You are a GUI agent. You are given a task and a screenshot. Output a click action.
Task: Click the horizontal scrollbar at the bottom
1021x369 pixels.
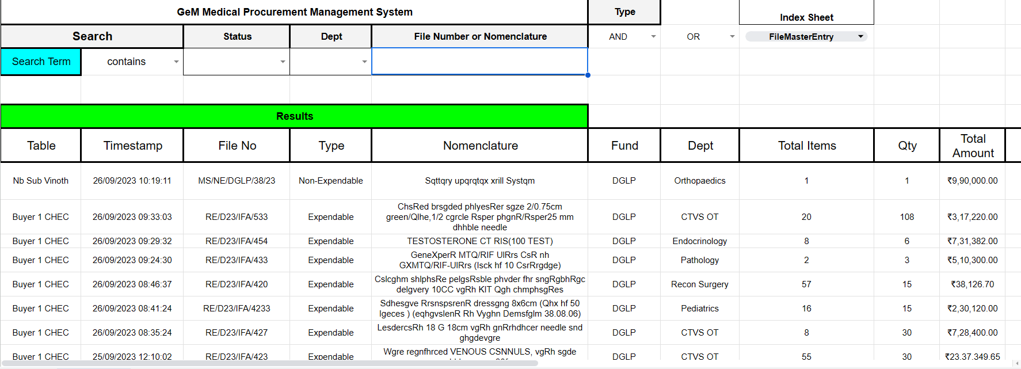[269, 363]
